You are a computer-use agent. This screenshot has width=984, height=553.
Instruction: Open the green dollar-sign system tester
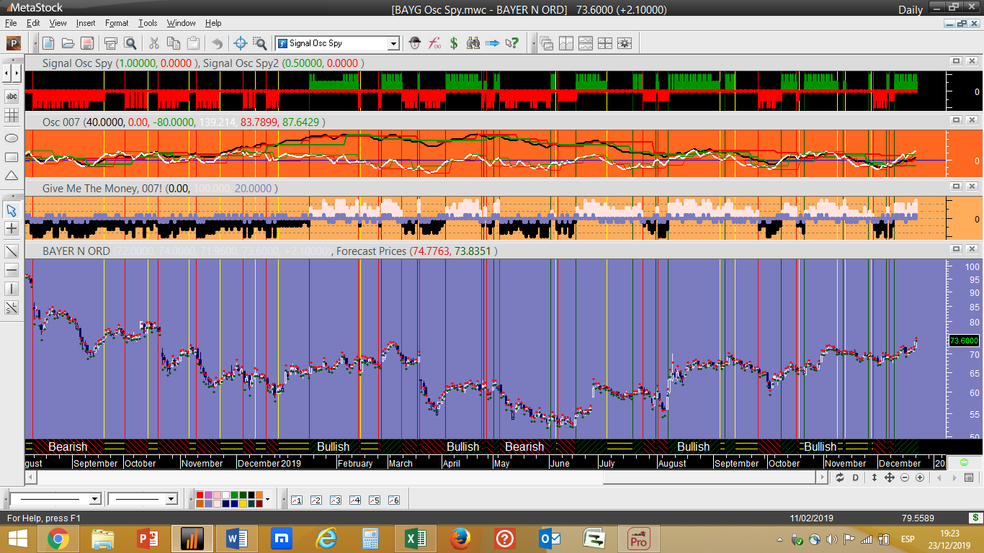coord(454,43)
